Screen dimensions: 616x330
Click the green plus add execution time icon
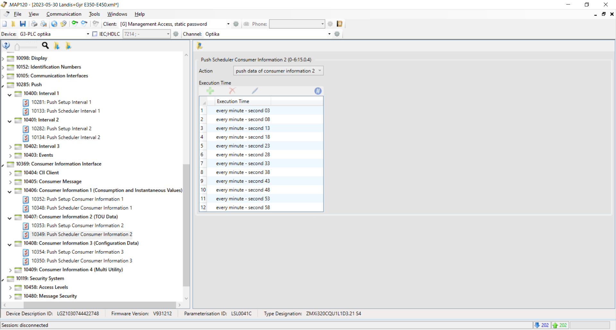[210, 91]
